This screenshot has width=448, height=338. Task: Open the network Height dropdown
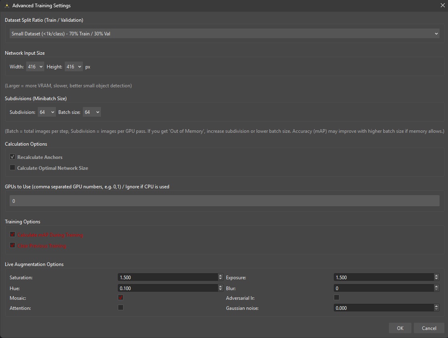point(74,67)
